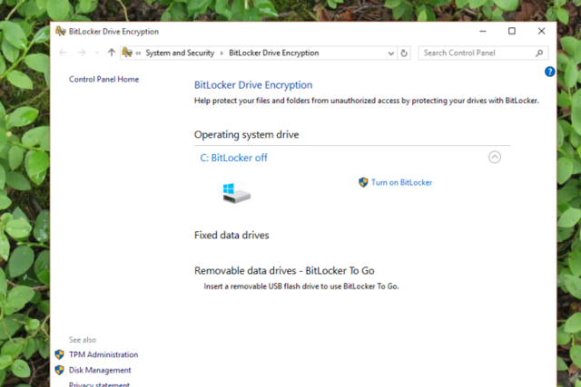Click the BitLocker icon in address bar
Image resolution: width=581 pixels, height=387 pixels.
coord(127,53)
